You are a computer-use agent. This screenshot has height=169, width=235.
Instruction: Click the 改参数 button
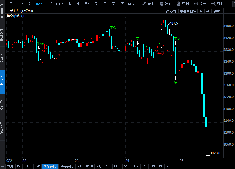pyautogui.click(x=171, y=11)
